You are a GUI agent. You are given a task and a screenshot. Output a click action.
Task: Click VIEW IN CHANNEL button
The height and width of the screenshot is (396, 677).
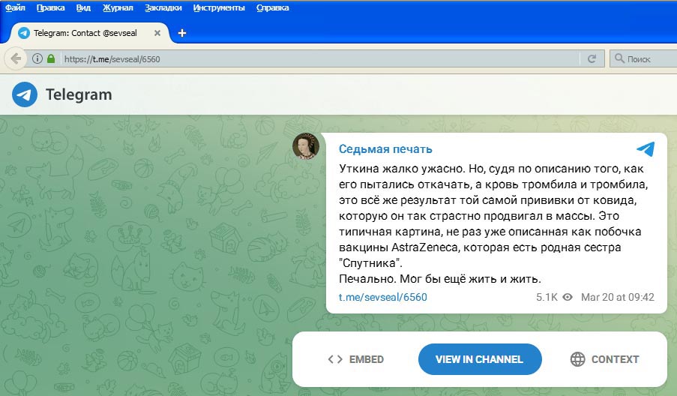pyautogui.click(x=480, y=359)
